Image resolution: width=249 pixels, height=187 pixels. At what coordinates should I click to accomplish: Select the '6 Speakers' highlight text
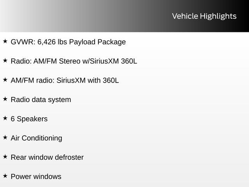coord(29,119)
